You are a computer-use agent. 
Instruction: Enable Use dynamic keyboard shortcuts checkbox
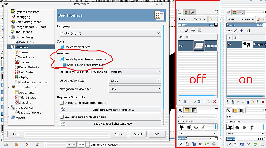(x=62, y=103)
